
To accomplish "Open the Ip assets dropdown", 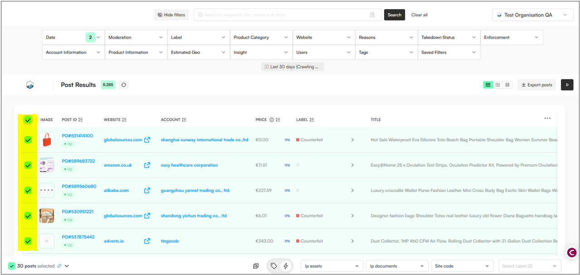I will 331,266.
